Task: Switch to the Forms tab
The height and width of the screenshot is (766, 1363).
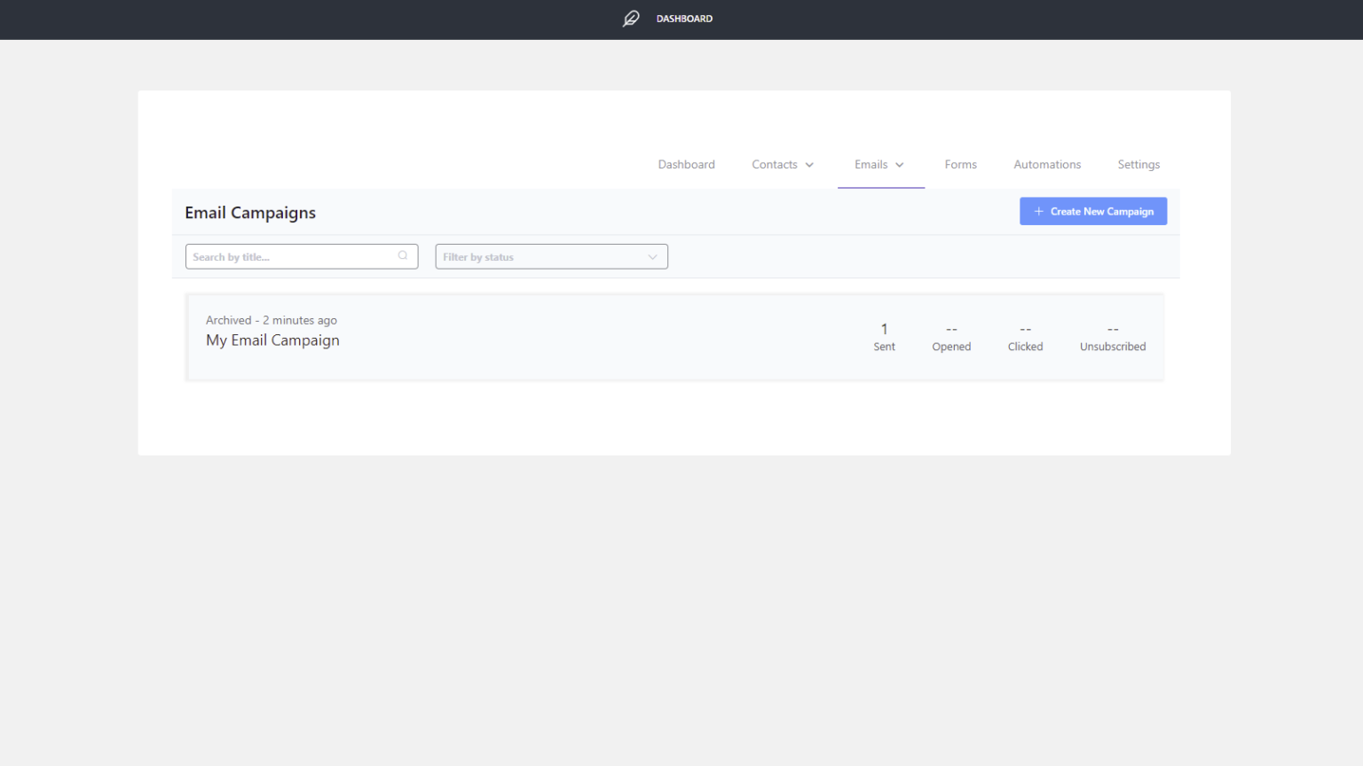Action: pyautogui.click(x=961, y=164)
